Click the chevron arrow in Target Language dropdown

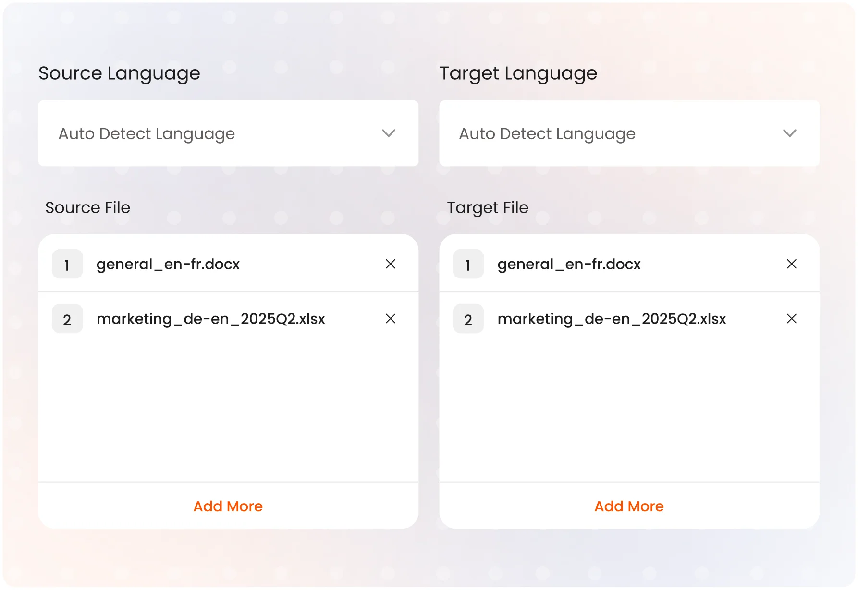tap(789, 133)
